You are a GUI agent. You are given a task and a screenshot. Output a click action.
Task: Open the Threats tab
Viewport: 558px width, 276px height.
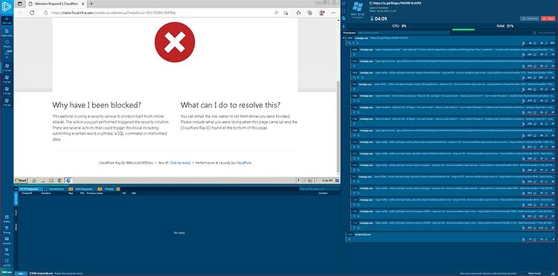[109, 189]
